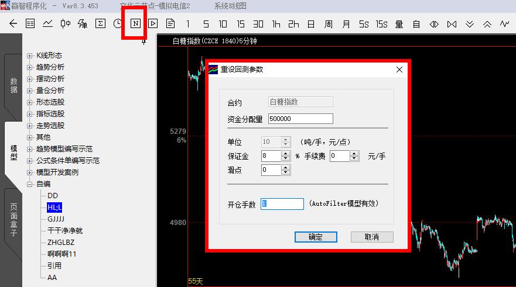Increase the 保证金 value with up arrow
The height and width of the screenshot is (287, 516).
pos(286,154)
